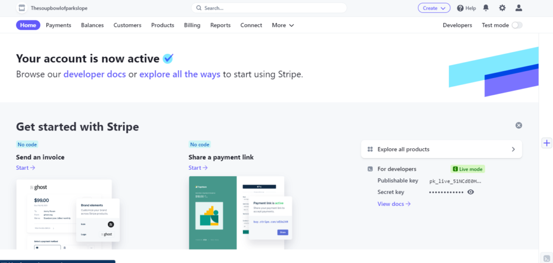
Task: Open View docs link
Action: click(394, 204)
